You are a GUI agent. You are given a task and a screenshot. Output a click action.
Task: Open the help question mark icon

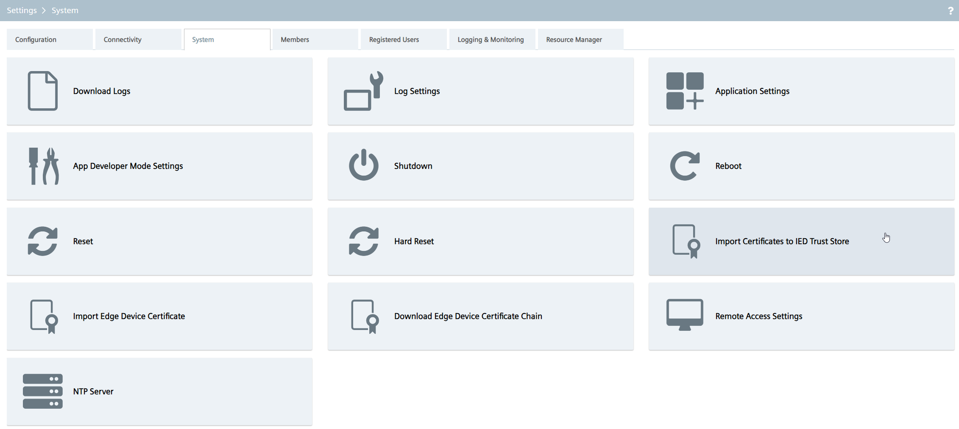coord(950,11)
